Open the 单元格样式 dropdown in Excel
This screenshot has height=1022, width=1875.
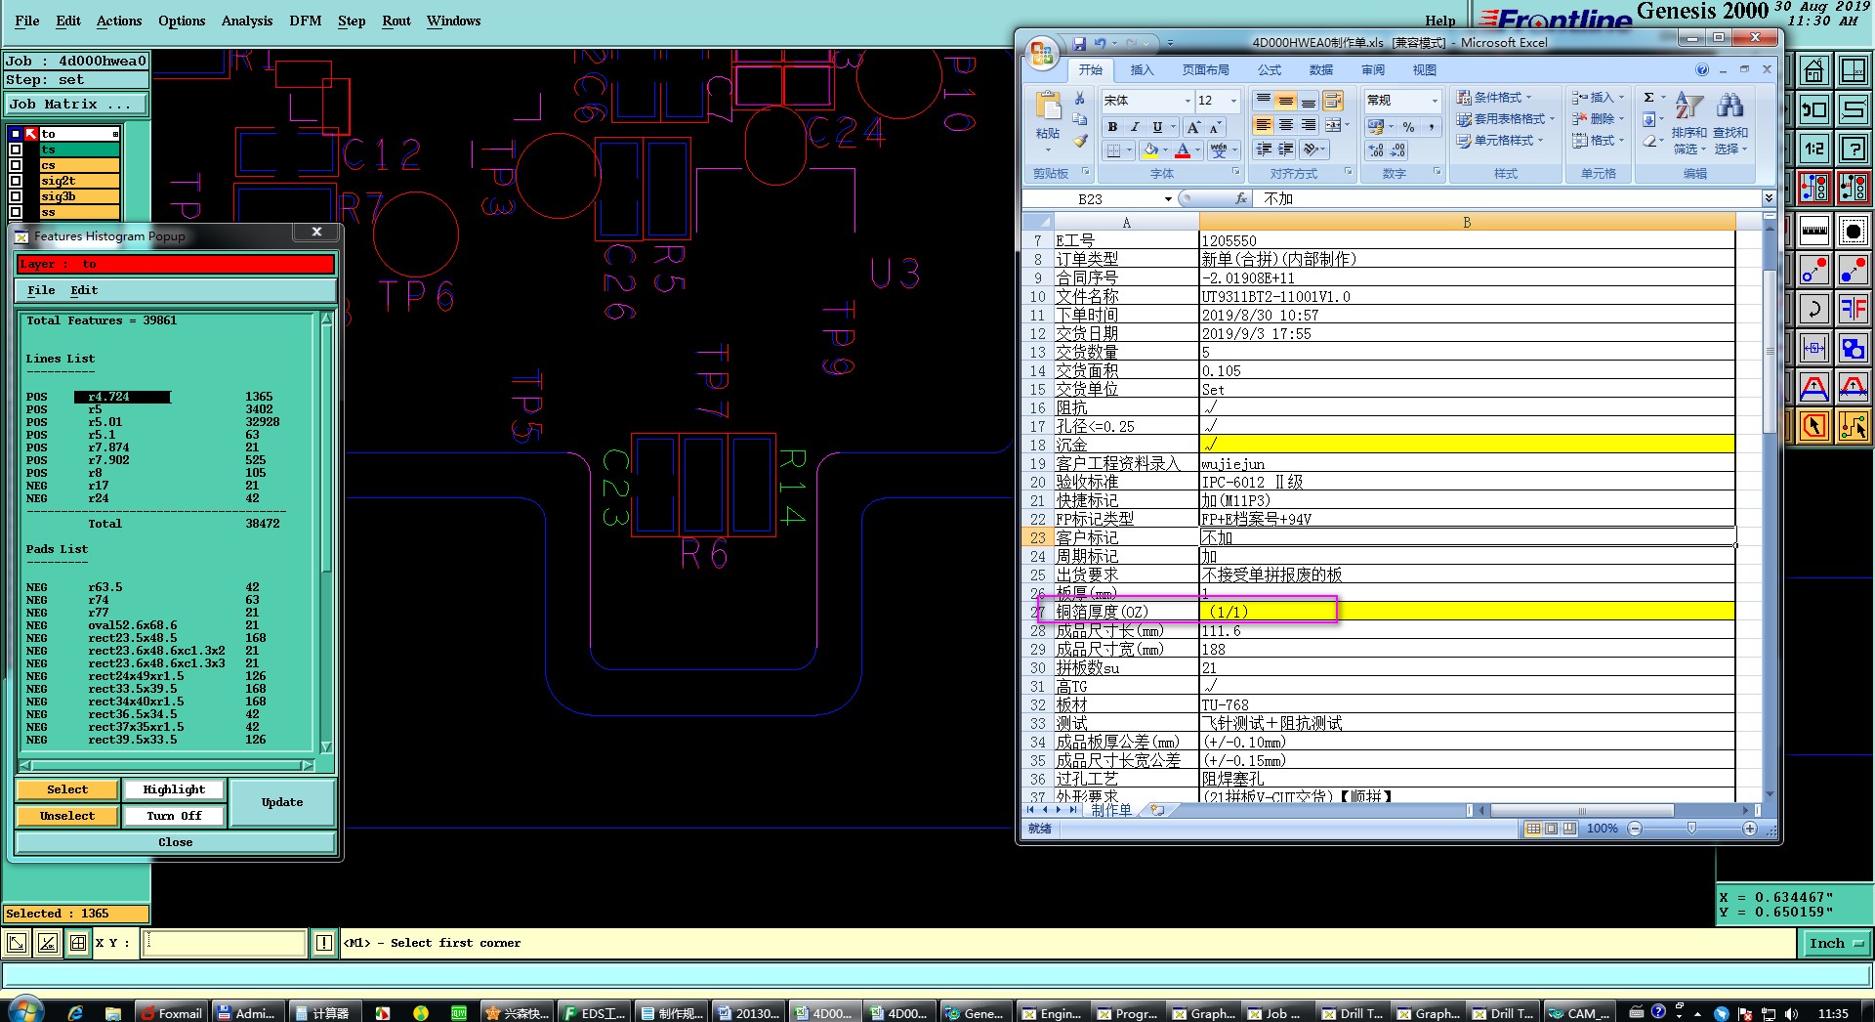point(1501,141)
